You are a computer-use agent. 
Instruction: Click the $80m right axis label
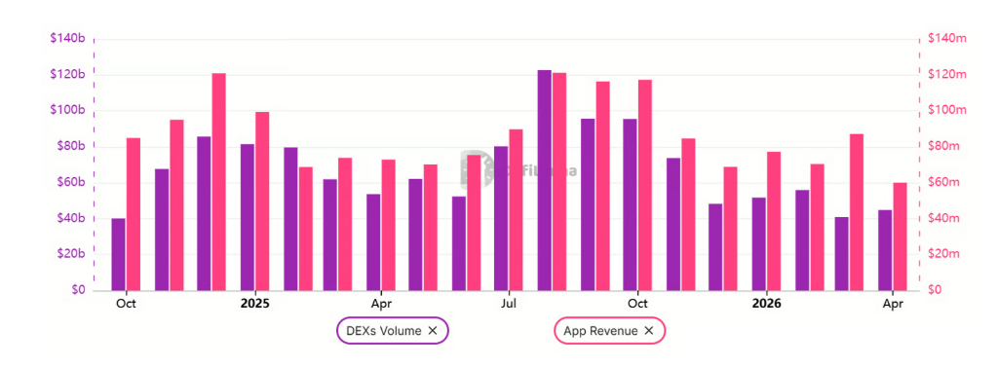945,147
